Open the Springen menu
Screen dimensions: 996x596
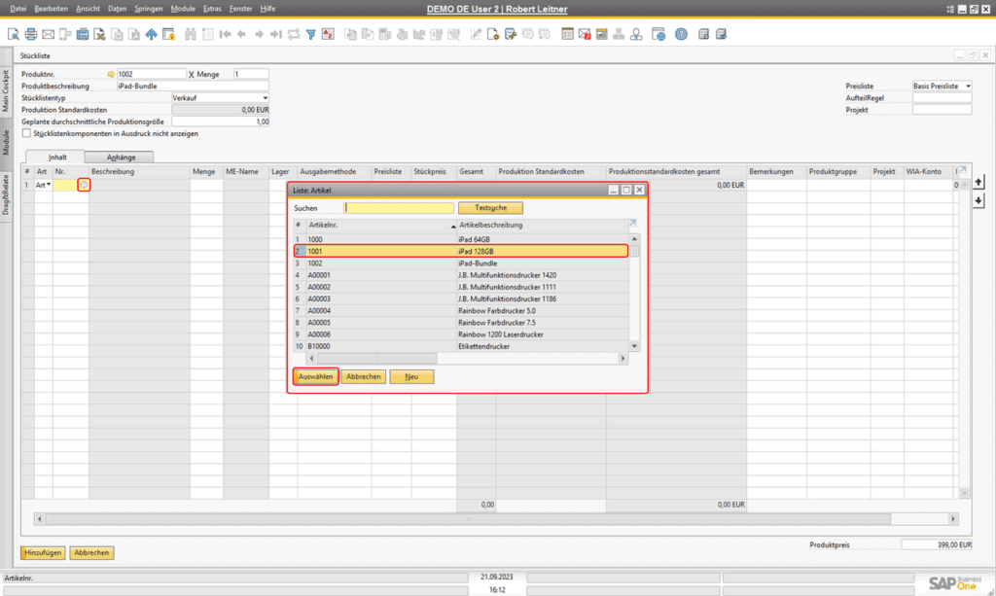pyautogui.click(x=148, y=9)
